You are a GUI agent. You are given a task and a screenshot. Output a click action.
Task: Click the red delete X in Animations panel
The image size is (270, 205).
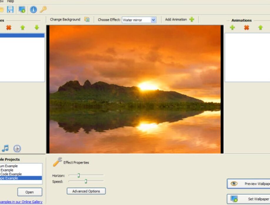[246, 28]
